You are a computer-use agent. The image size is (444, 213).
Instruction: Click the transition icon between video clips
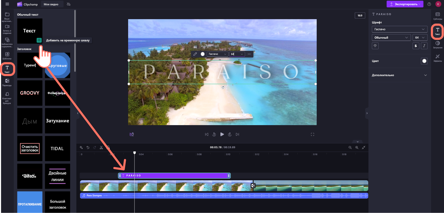(x=253, y=186)
